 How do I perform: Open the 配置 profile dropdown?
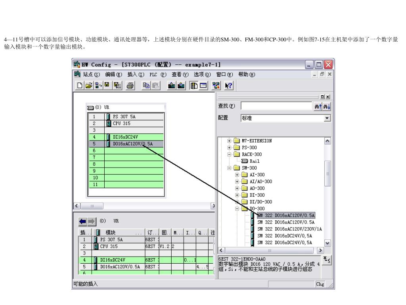click(327, 118)
